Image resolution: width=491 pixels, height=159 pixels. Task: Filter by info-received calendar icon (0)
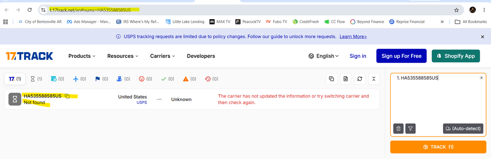(57, 79)
